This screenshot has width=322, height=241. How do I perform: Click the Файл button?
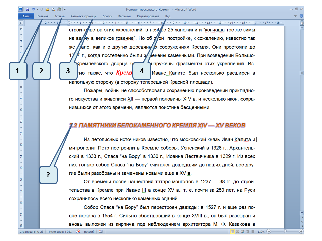[x=26, y=16]
